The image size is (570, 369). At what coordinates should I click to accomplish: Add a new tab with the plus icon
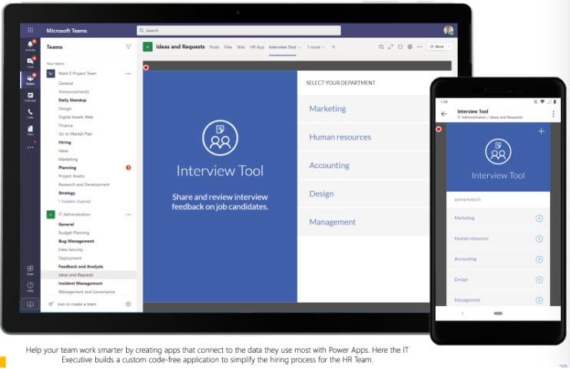pos(333,47)
